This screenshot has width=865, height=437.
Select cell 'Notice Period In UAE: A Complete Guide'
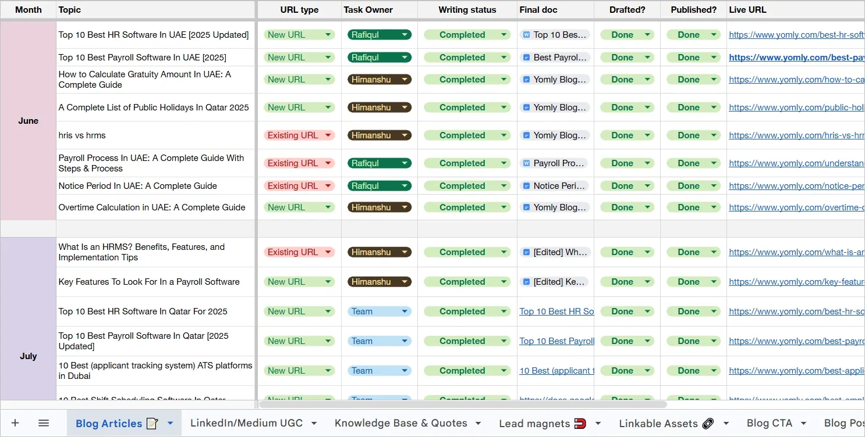click(156, 186)
